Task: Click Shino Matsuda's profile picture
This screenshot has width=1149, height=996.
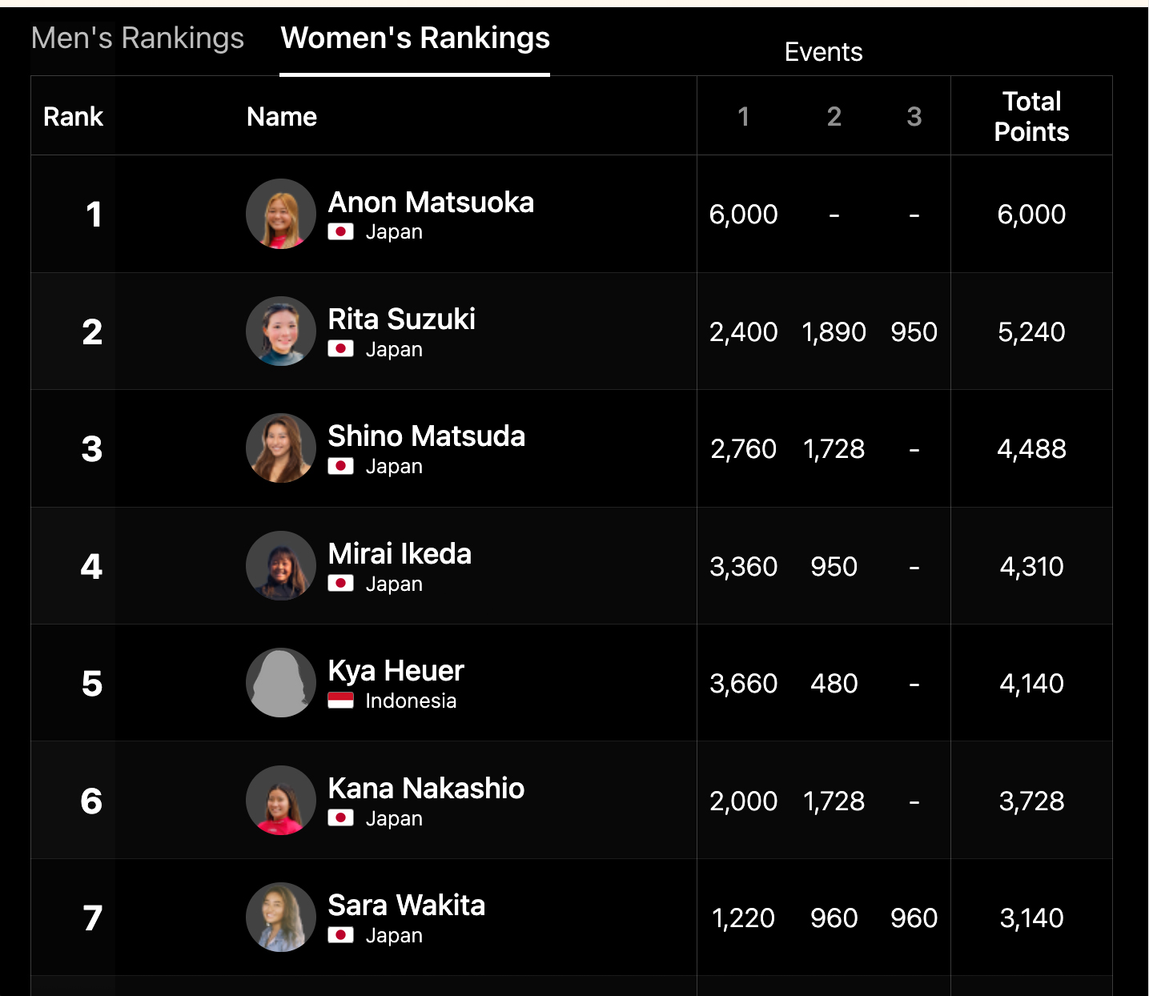Action: tap(281, 448)
